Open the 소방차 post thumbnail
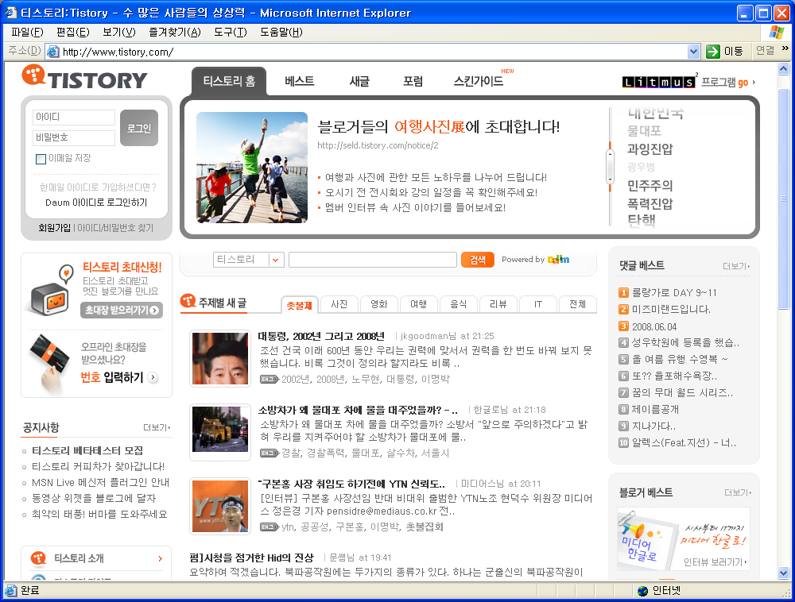This screenshot has height=602, width=795. click(220, 432)
